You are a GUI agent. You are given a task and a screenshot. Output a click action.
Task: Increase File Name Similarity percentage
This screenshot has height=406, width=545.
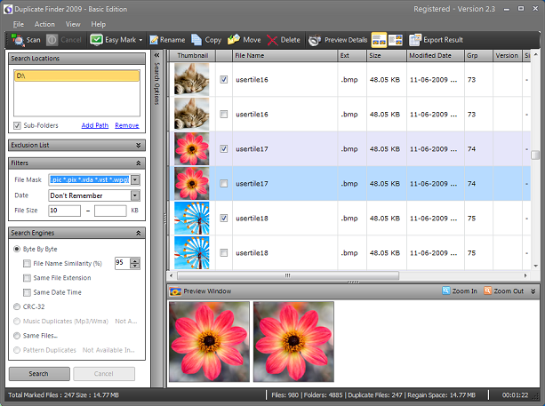pyautogui.click(x=135, y=260)
